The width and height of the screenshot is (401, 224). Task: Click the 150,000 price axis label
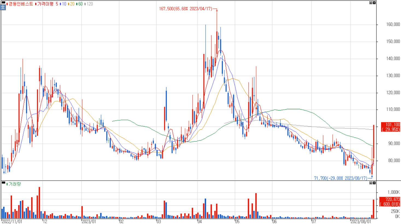pos(393,41)
